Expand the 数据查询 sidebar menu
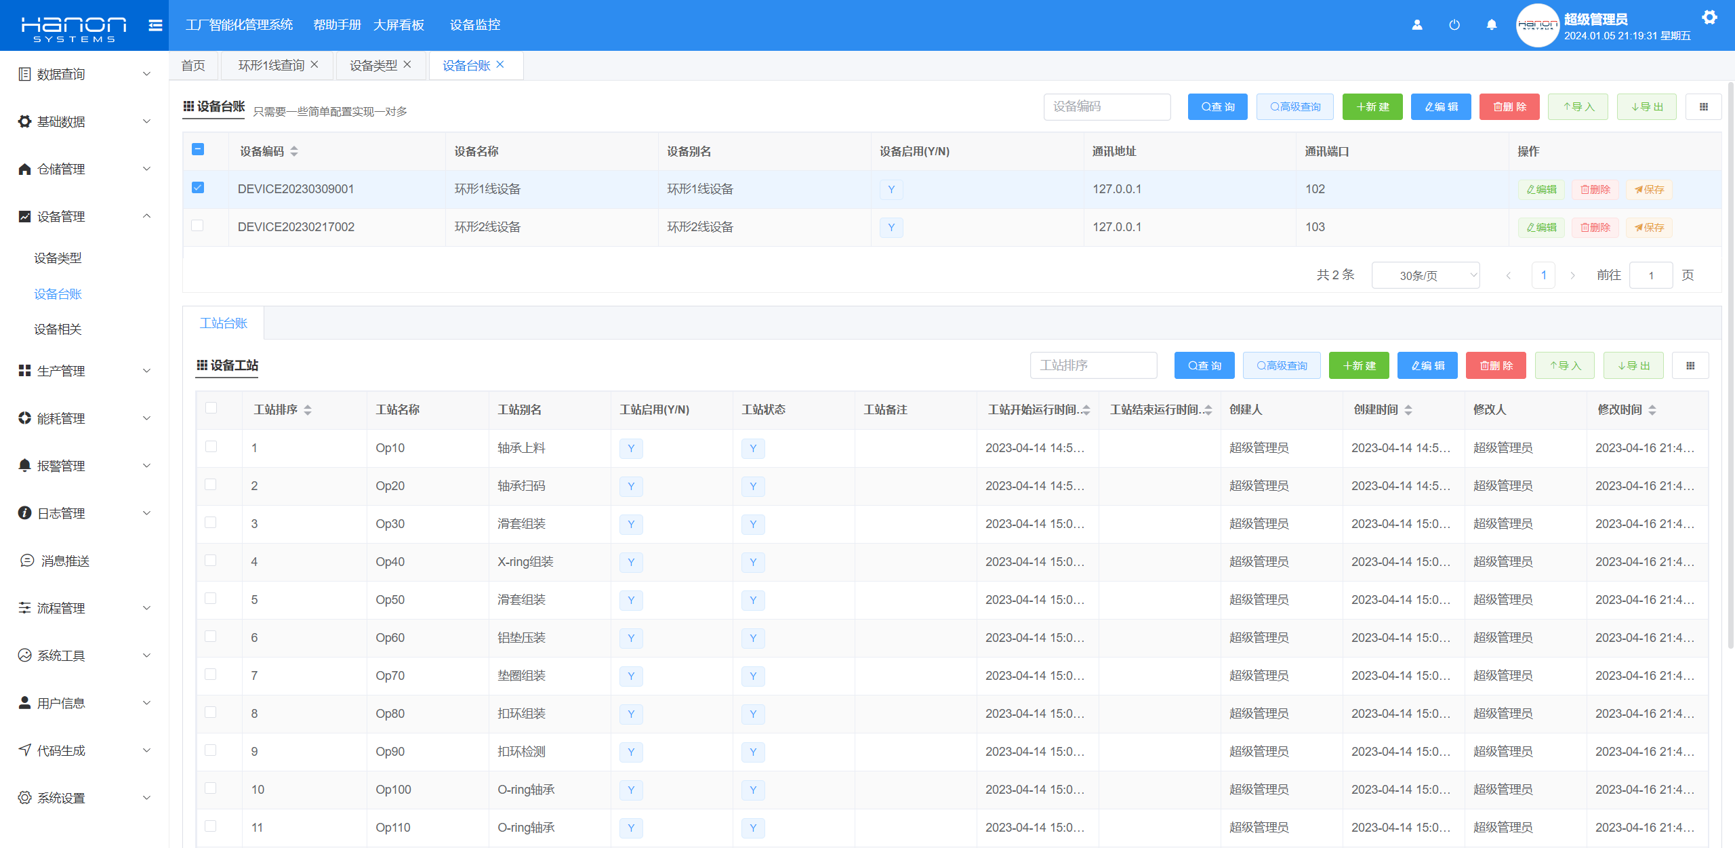This screenshot has width=1735, height=848. [84, 74]
